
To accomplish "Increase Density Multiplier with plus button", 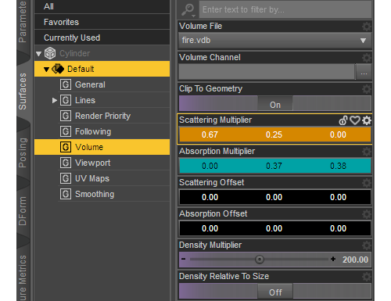I will point(333,259).
